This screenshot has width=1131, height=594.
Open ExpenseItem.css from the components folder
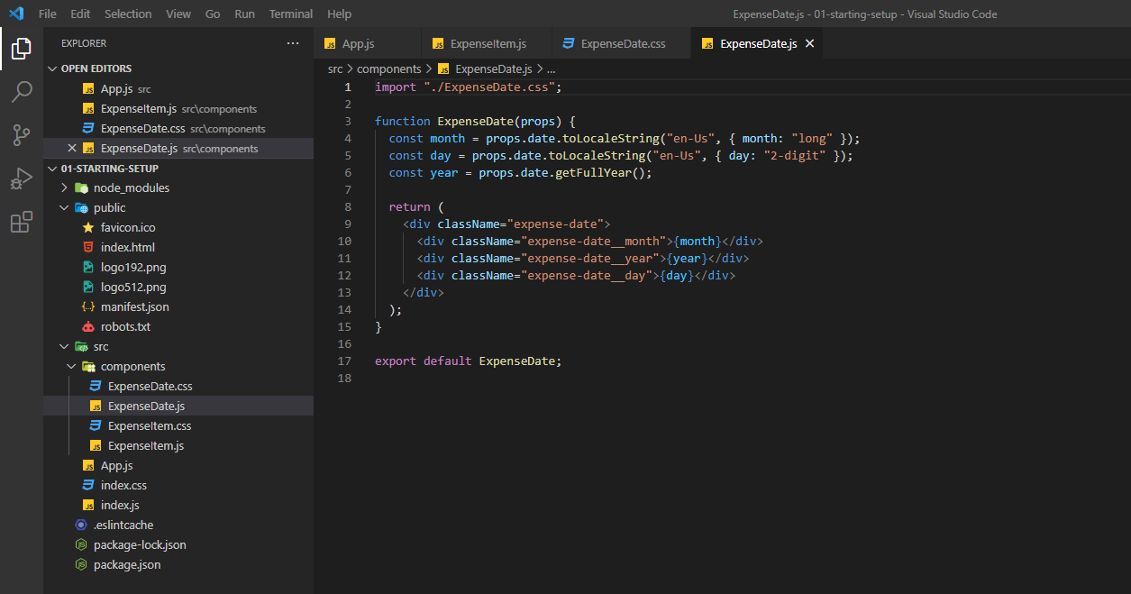click(150, 425)
